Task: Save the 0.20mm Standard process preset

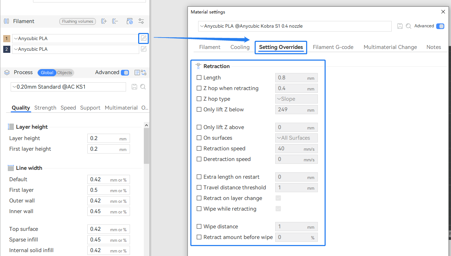Action: [134, 87]
